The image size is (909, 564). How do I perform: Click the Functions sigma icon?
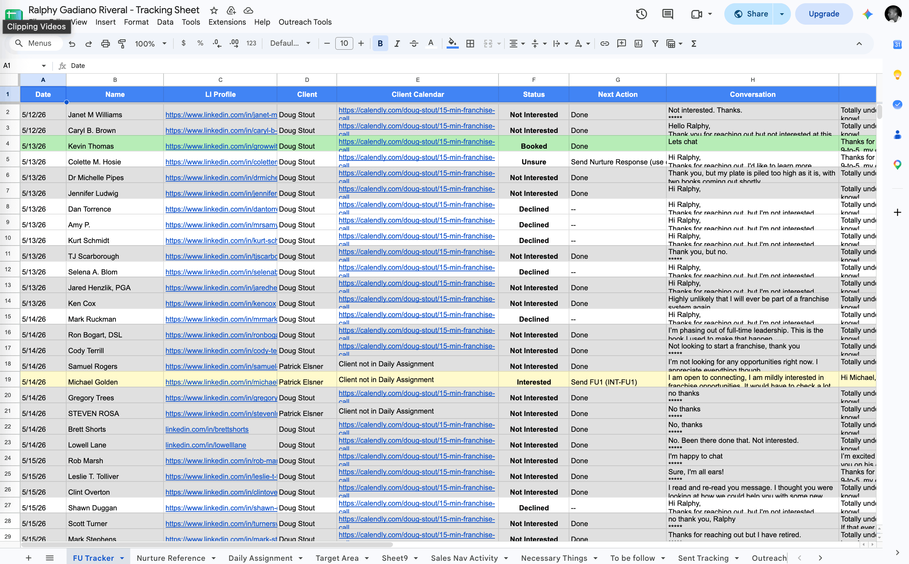[694, 44]
